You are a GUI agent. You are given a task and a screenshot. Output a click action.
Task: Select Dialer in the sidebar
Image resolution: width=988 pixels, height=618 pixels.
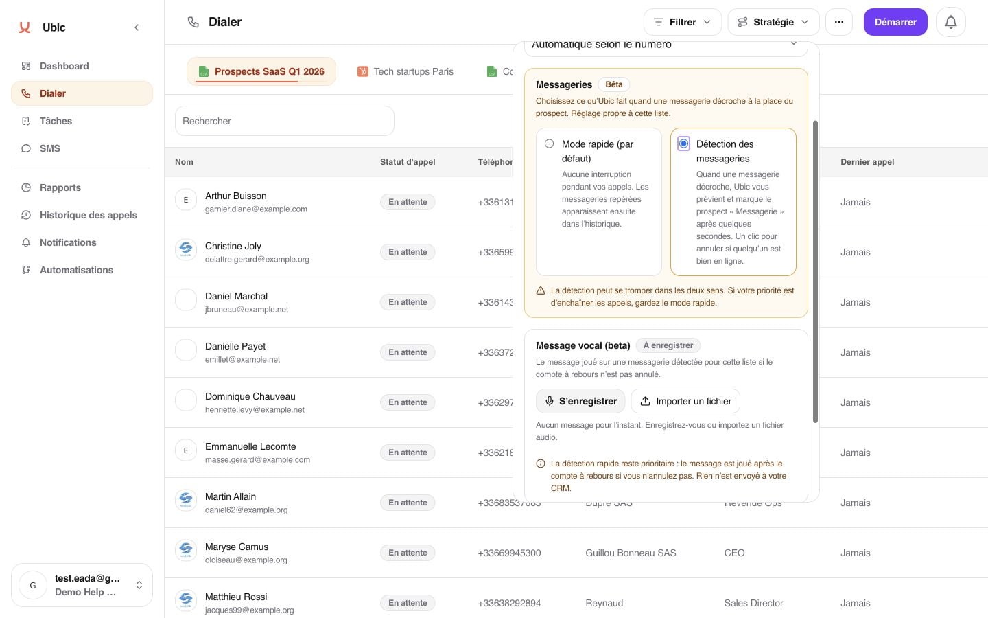82,93
